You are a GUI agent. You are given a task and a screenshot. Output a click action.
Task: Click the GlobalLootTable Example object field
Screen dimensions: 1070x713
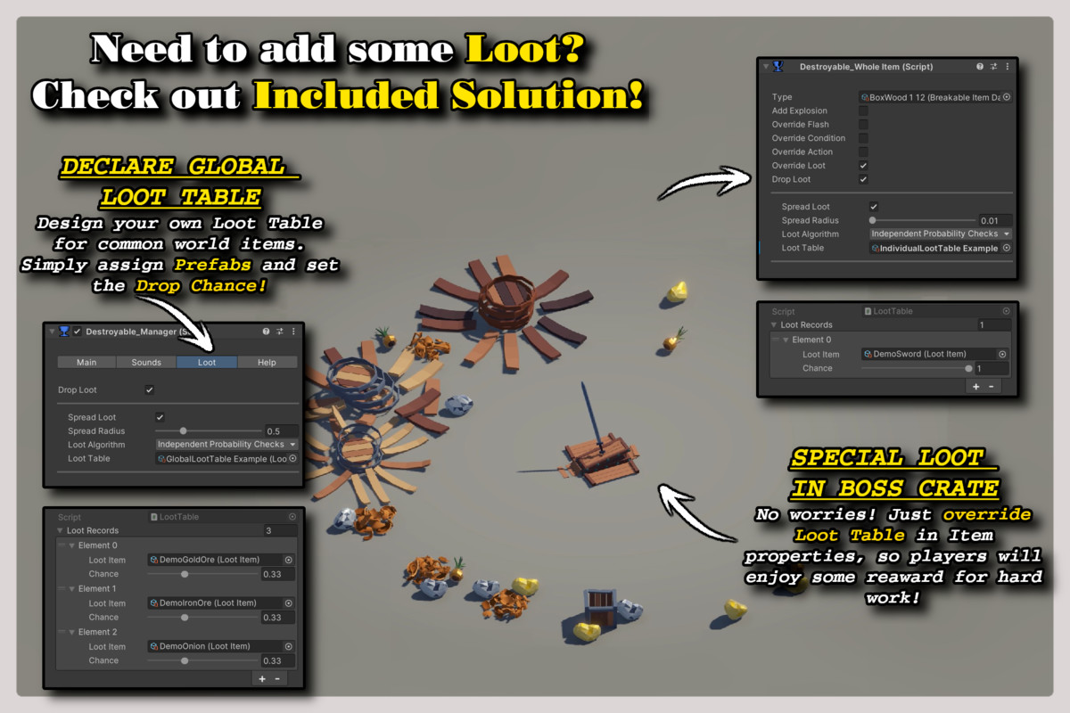click(x=226, y=458)
